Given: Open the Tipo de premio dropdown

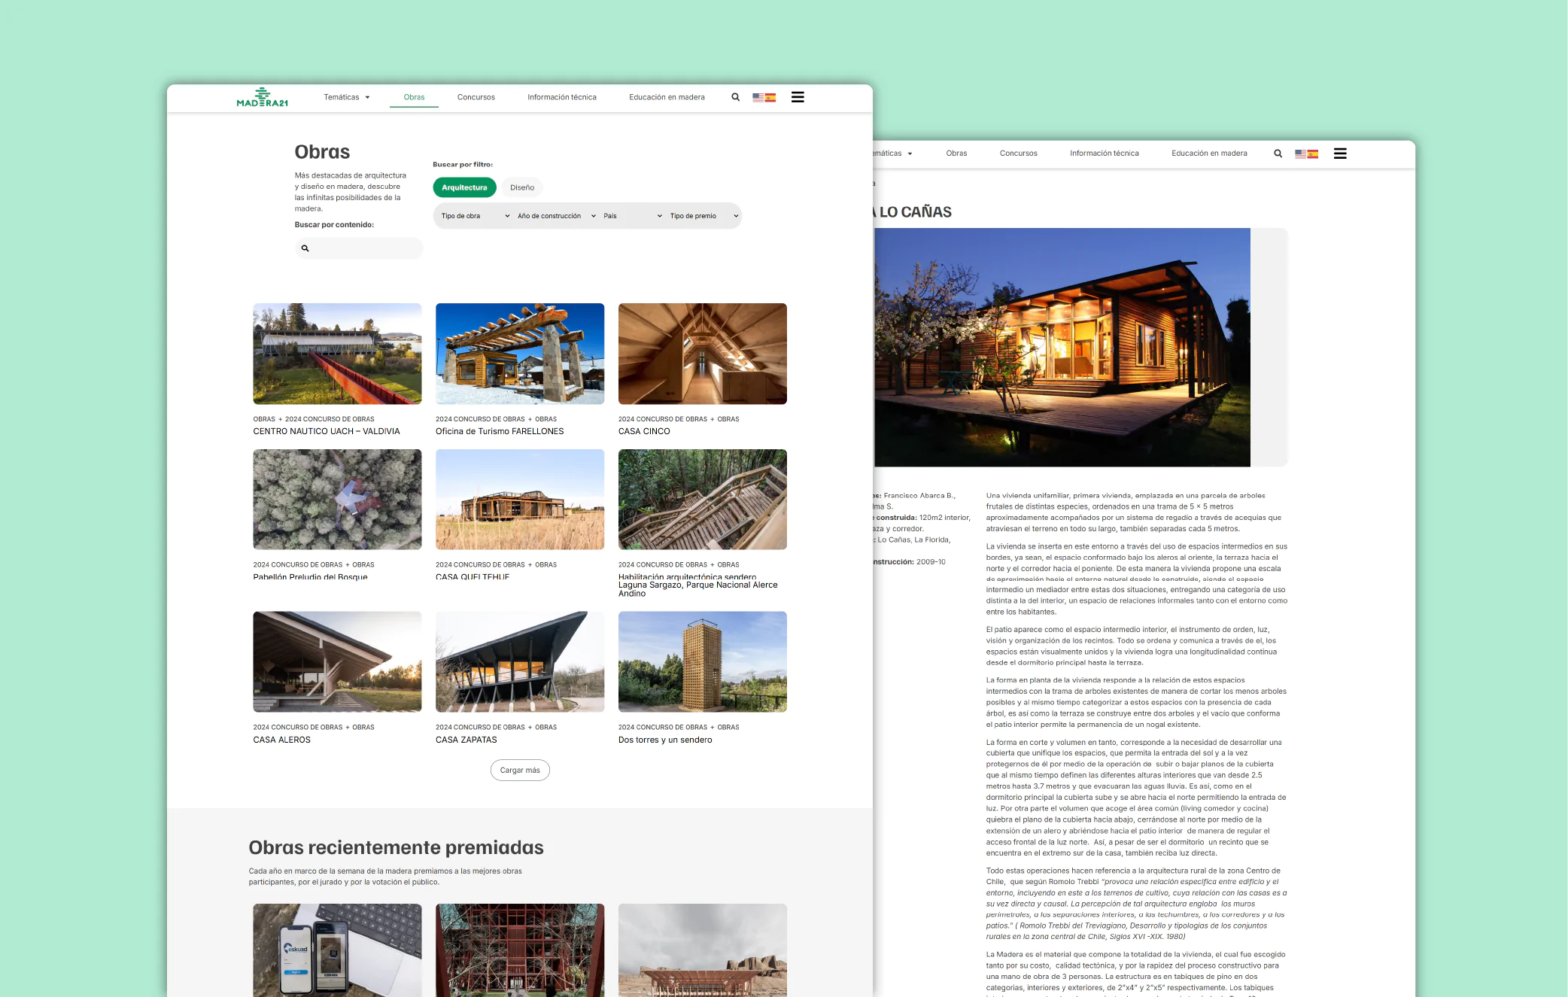Looking at the screenshot, I should (x=703, y=216).
